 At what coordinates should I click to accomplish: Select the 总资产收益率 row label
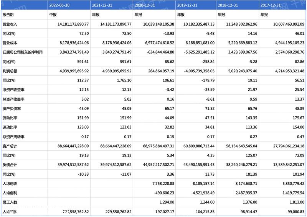(x=13, y=99)
